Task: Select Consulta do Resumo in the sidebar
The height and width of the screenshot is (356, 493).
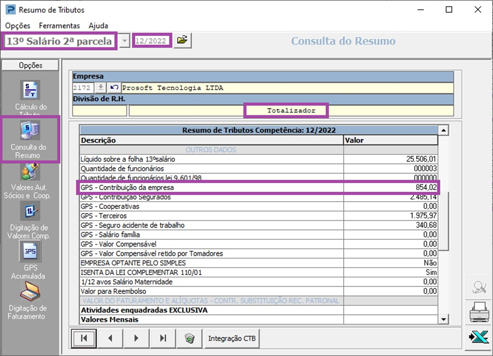Action: [x=31, y=130]
